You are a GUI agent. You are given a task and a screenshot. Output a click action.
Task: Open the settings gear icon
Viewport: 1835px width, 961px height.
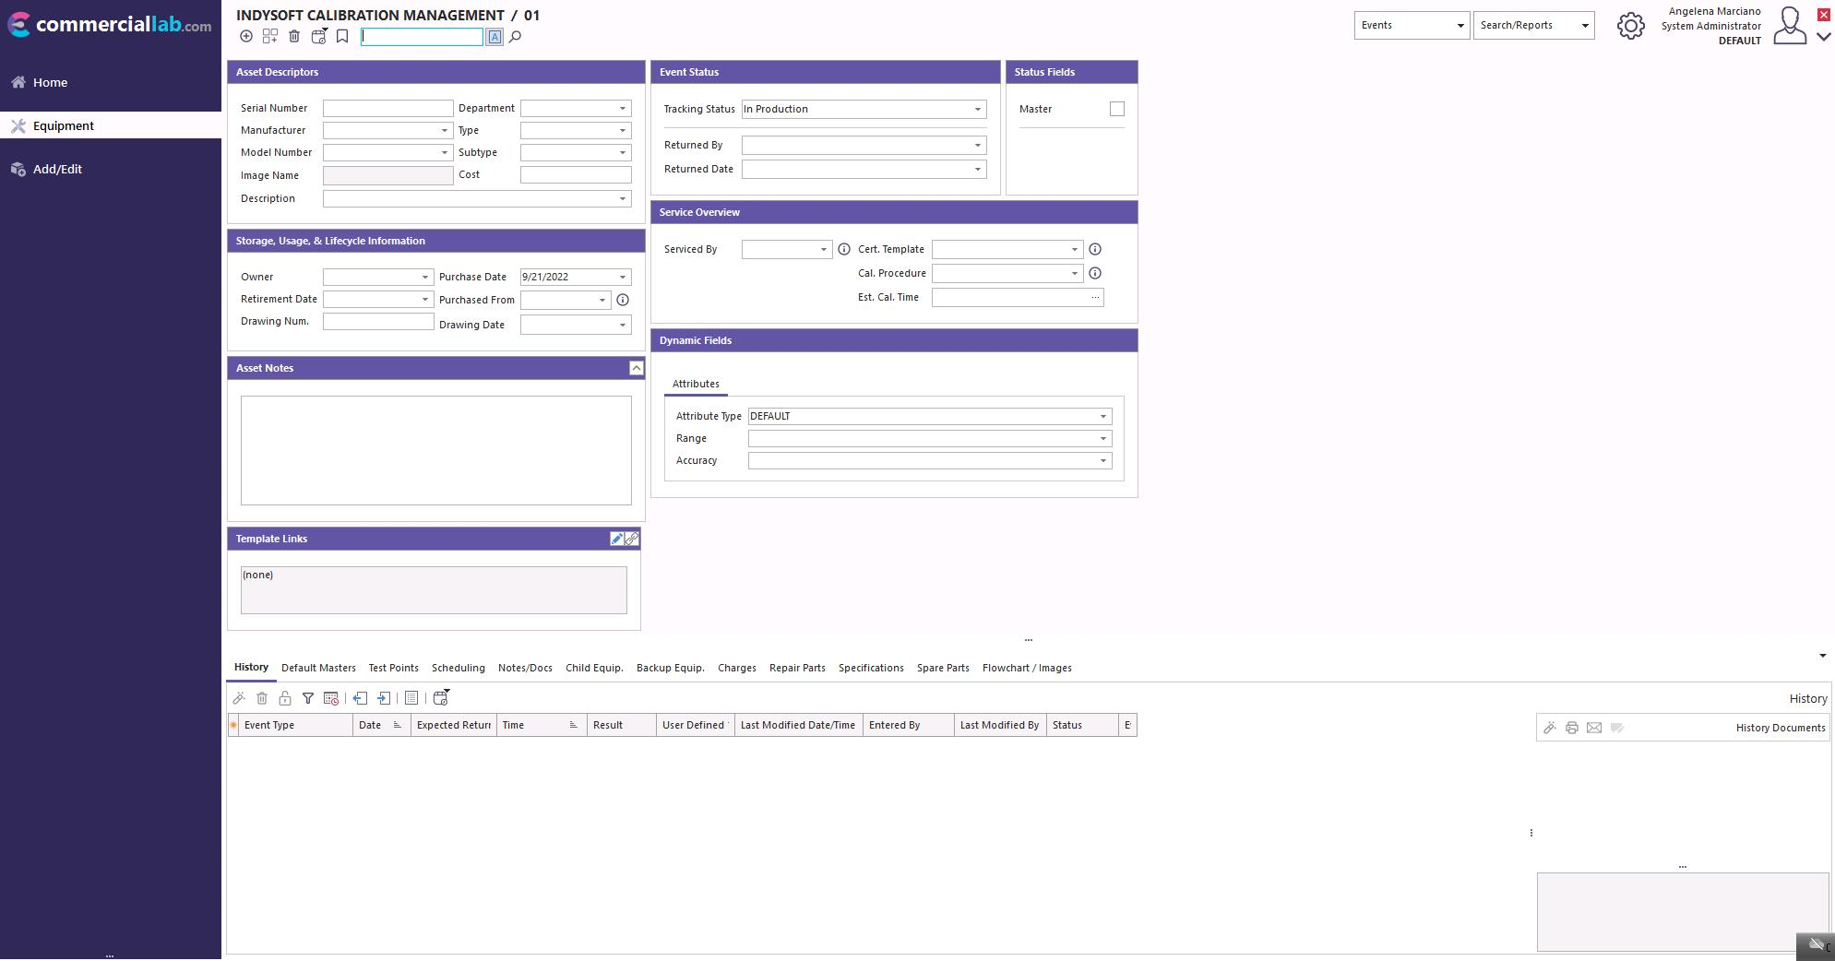pos(1630,26)
